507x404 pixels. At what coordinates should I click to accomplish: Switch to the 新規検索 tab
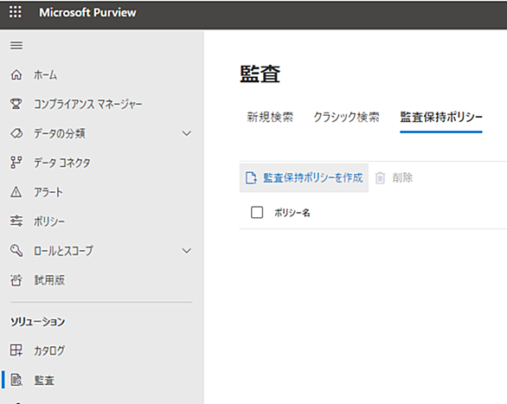click(270, 117)
